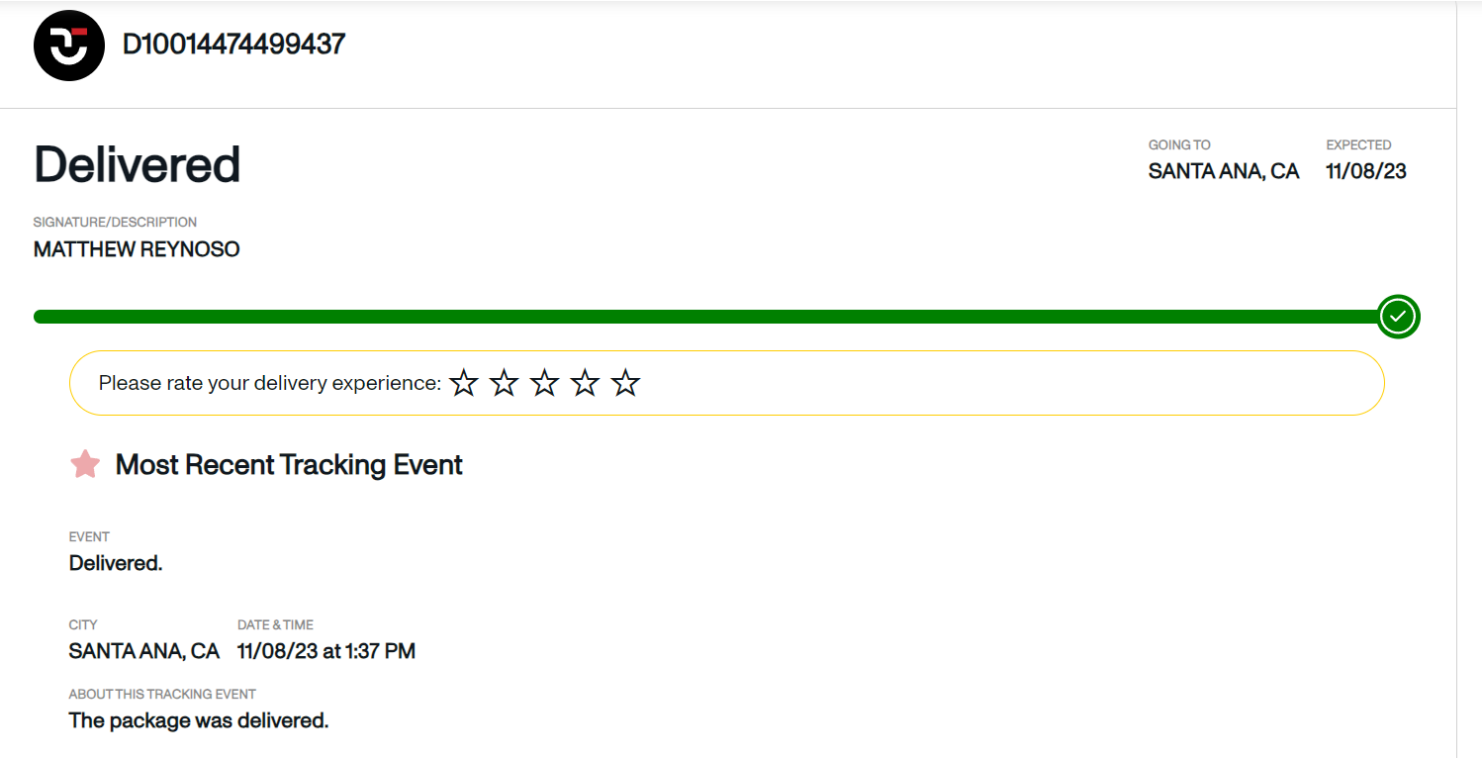Click the 'Delivered.' event text
Screen dimensions: 1482x758
(x=116, y=563)
